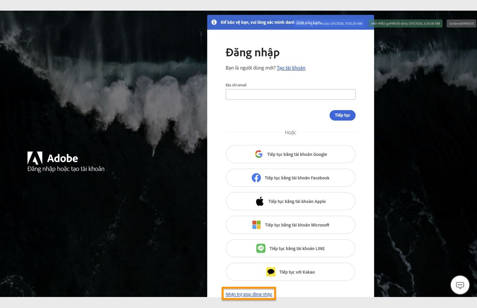Focus the "Địa chỉ email" input field
Viewport: 477px width, 308px height.
click(290, 94)
